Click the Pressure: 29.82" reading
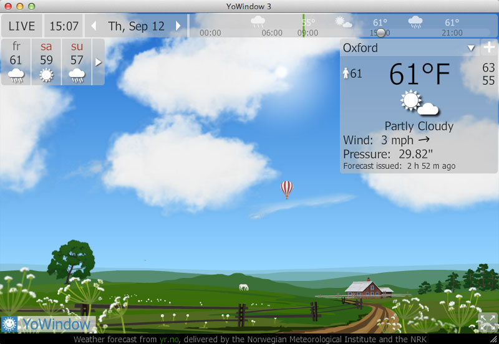The height and width of the screenshot is (344, 499). point(387,154)
